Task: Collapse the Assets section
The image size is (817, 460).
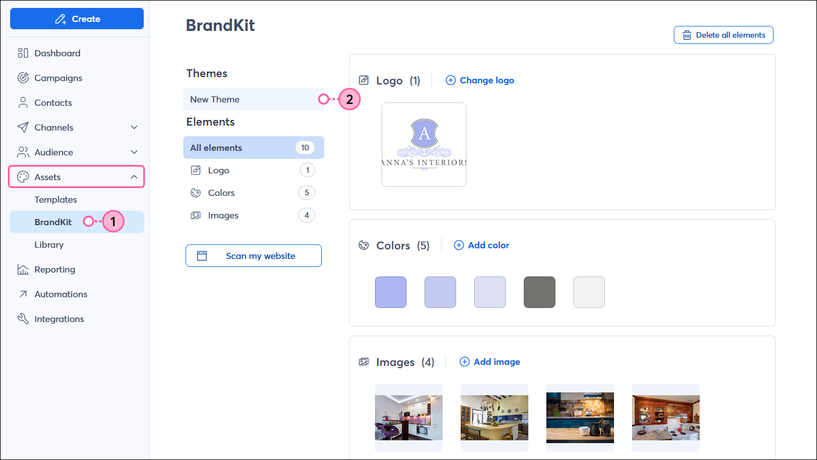Action: (134, 176)
